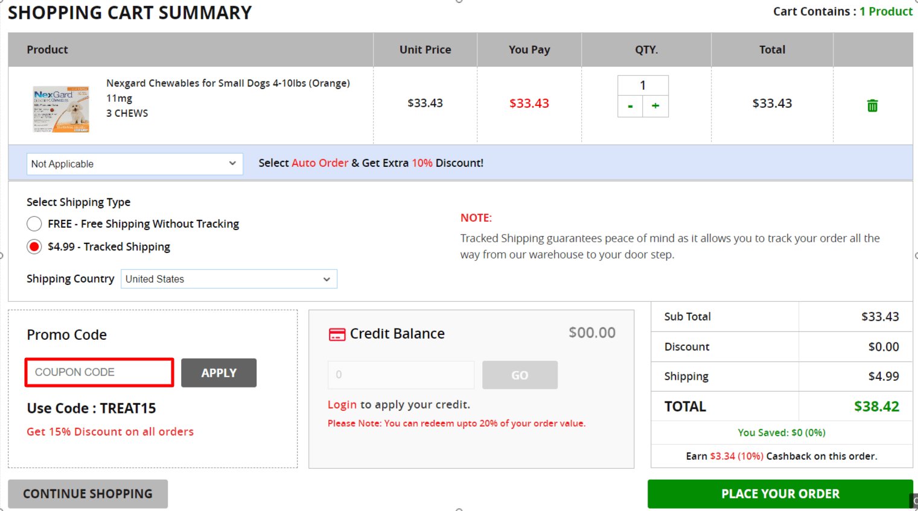Click the quantity value field showing 1
918x511 pixels.
click(x=643, y=85)
